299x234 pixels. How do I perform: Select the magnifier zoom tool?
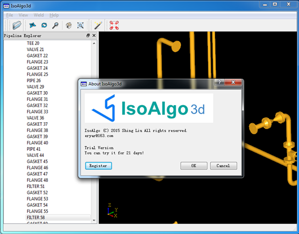pos(55,25)
